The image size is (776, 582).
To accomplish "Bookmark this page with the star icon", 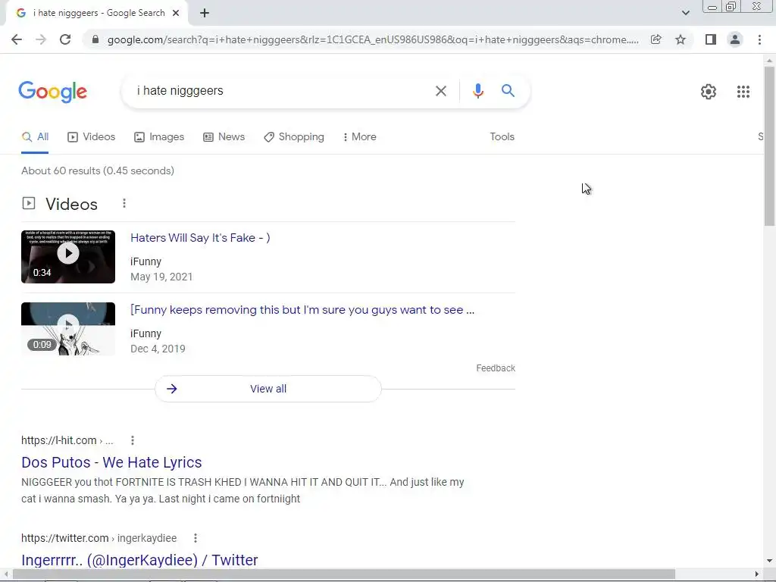I will click(x=681, y=39).
